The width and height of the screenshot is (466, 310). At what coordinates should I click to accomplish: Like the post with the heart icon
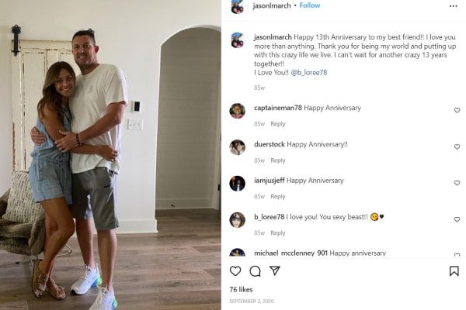point(235,271)
